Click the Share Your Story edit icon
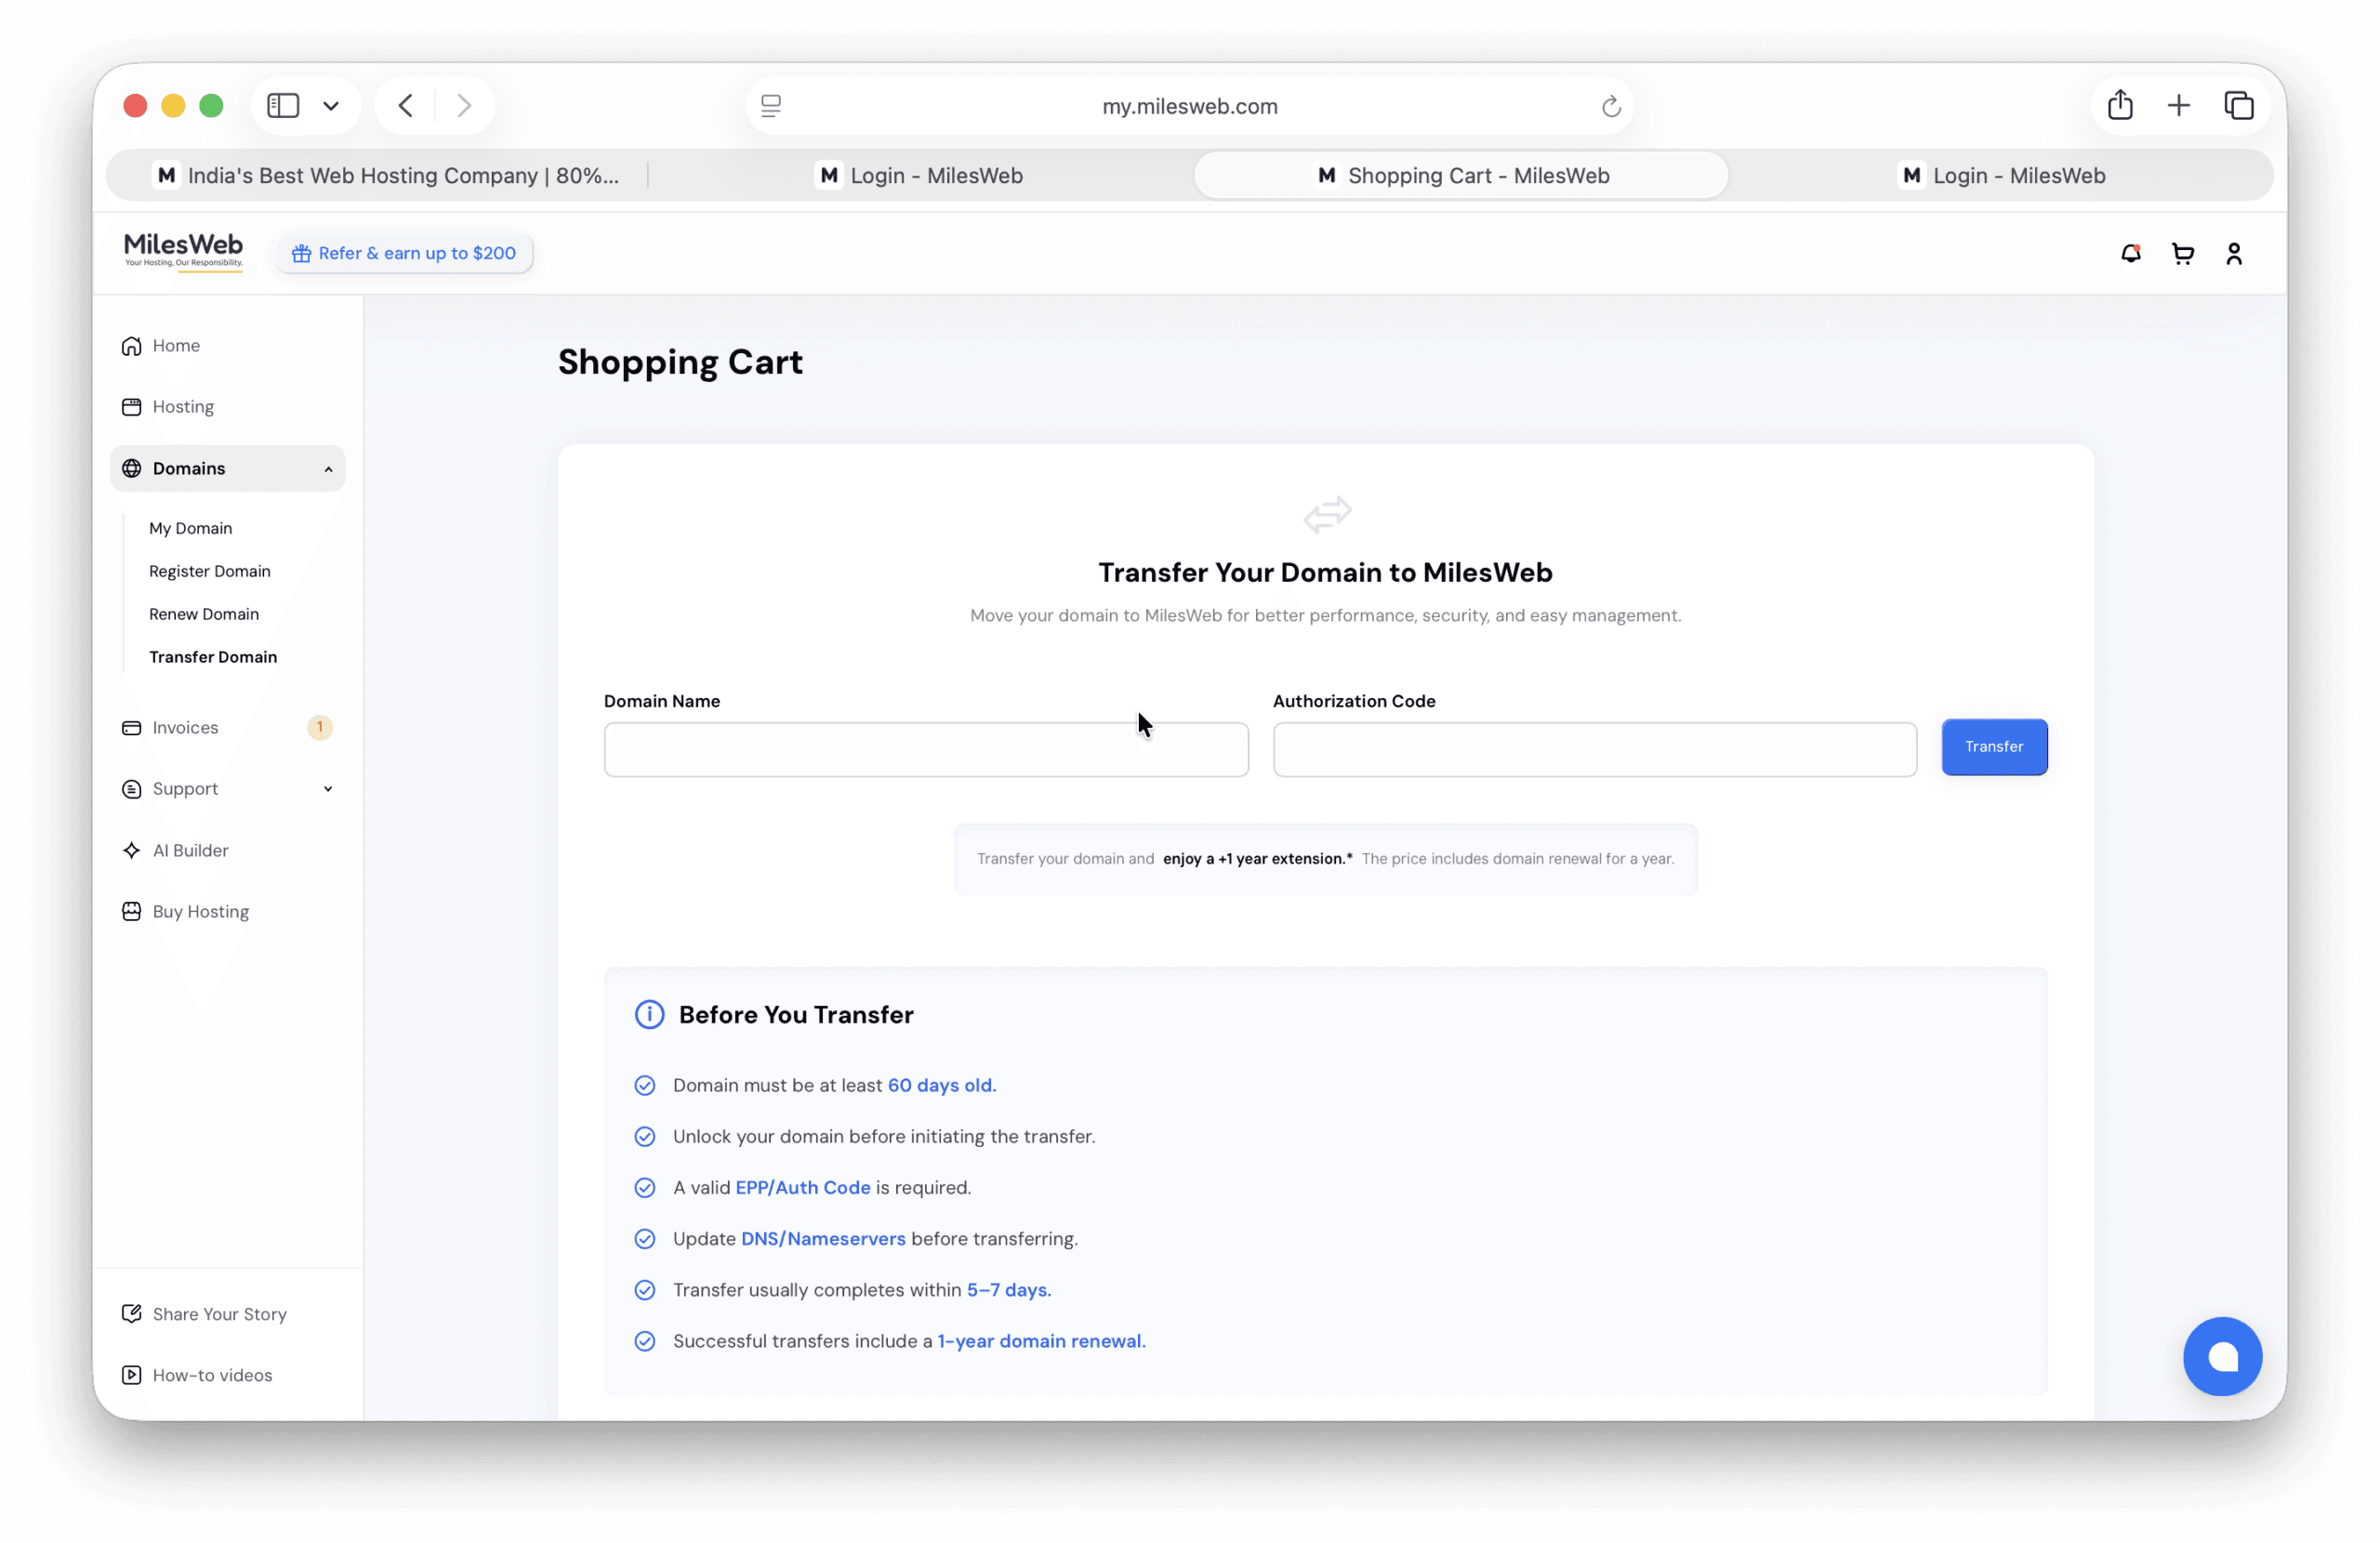The image size is (2380, 1543). (x=131, y=1314)
